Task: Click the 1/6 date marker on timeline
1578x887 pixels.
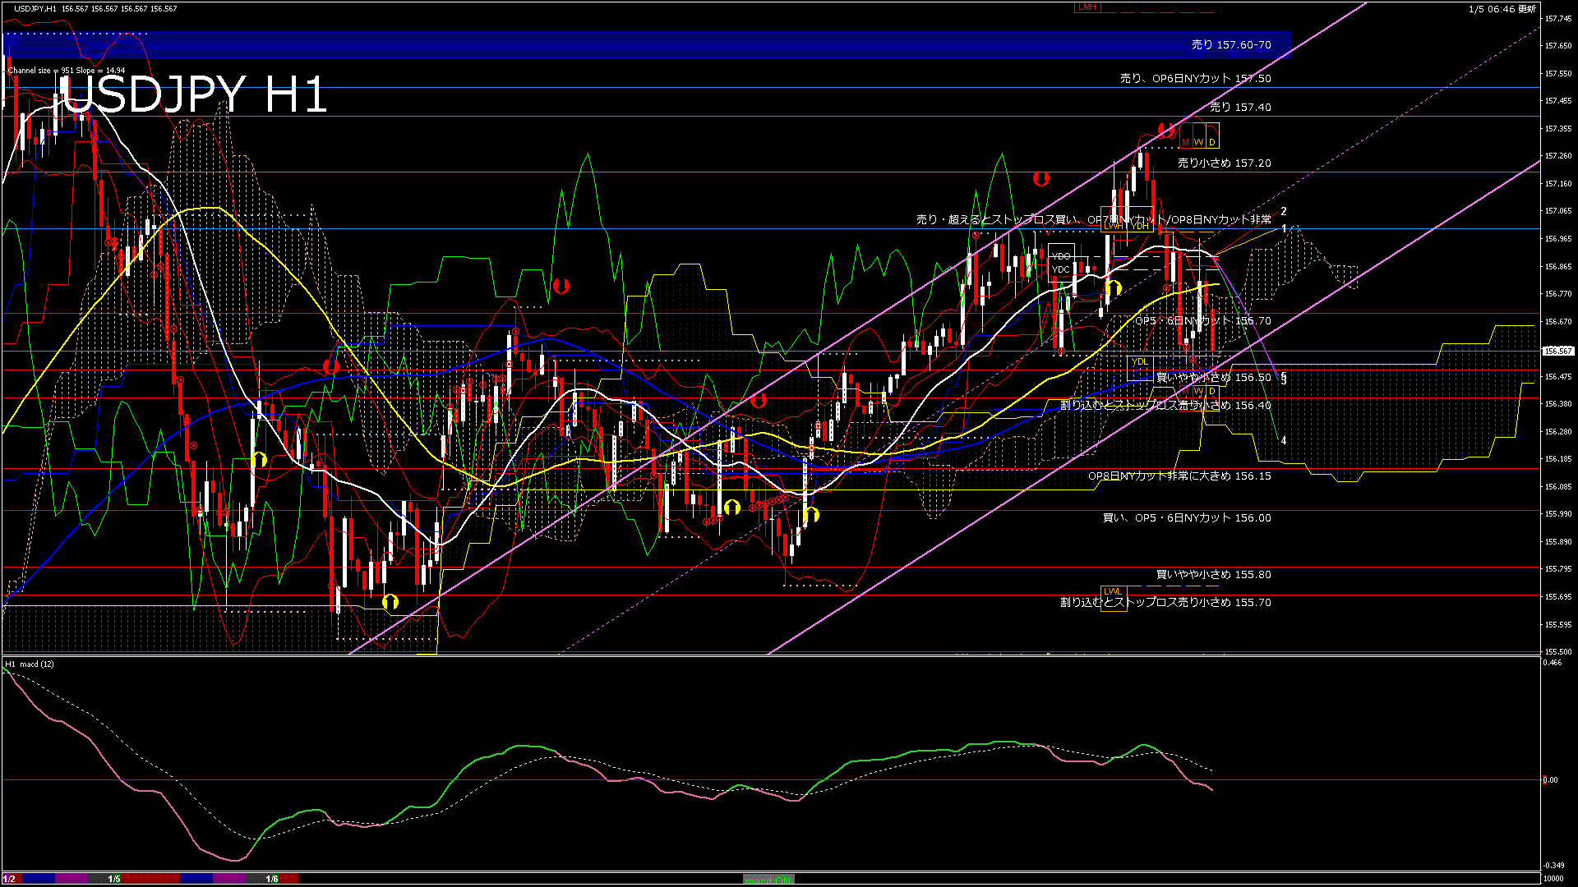Action: (272, 879)
